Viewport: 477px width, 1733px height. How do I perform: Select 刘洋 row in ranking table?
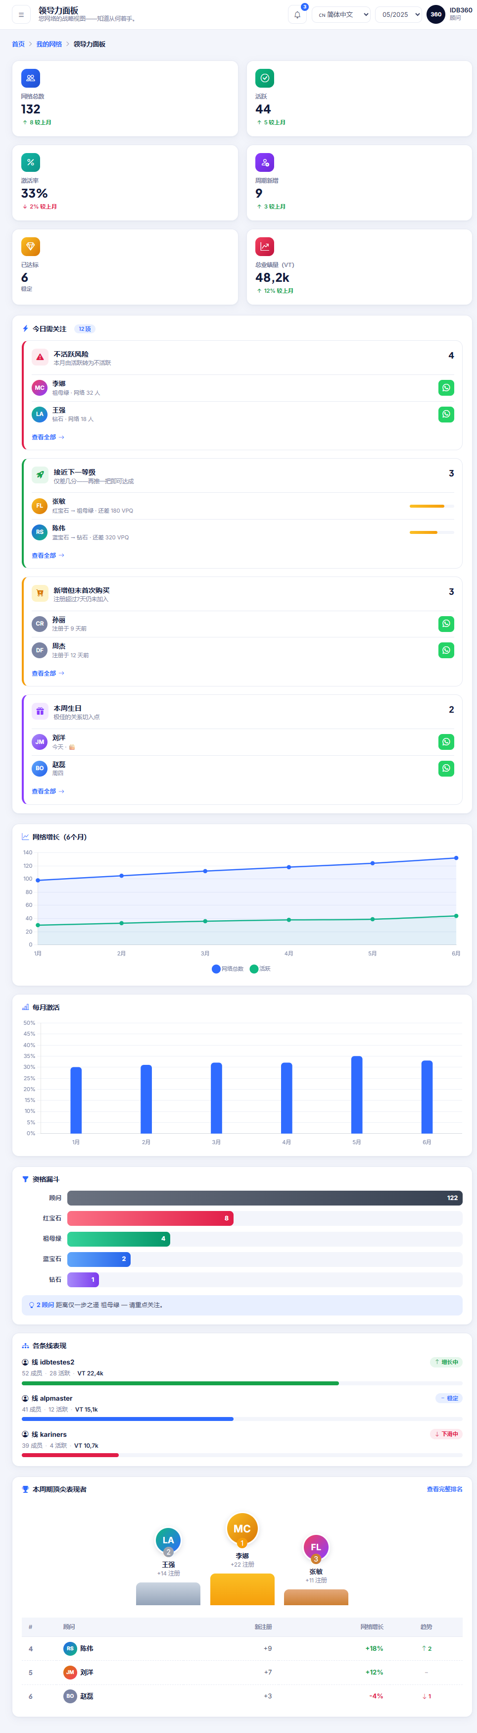(242, 1673)
